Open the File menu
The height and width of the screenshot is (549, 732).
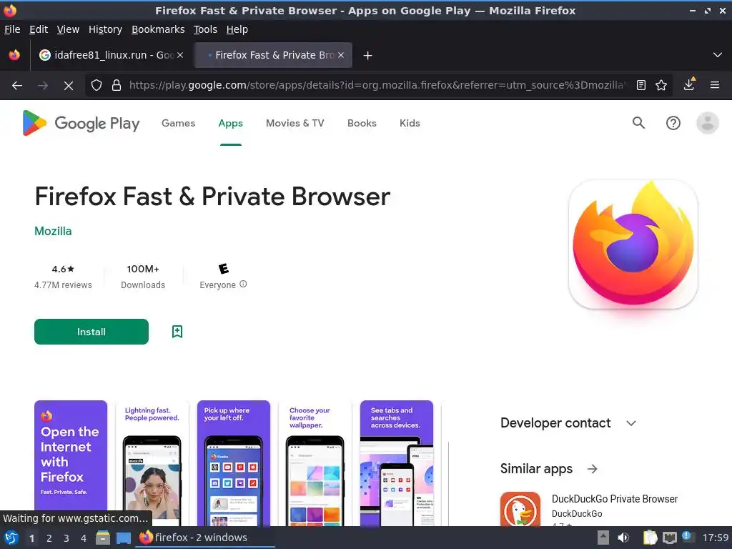[12, 29]
